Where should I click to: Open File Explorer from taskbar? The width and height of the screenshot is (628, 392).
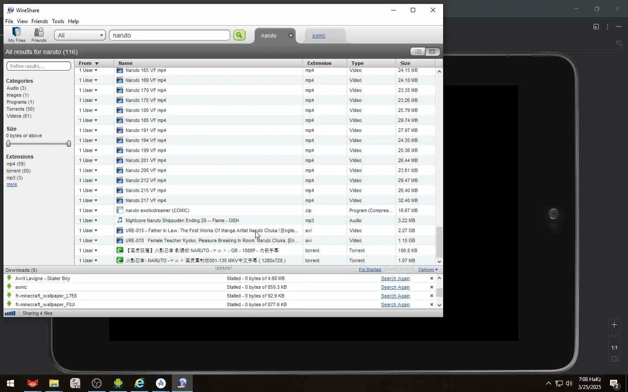click(x=54, y=383)
